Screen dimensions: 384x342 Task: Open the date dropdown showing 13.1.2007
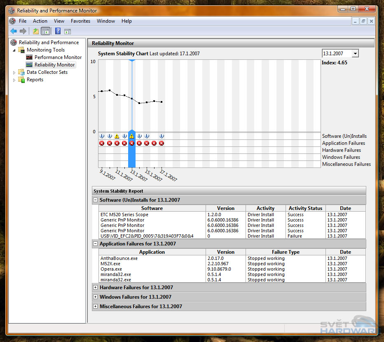click(x=355, y=54)
